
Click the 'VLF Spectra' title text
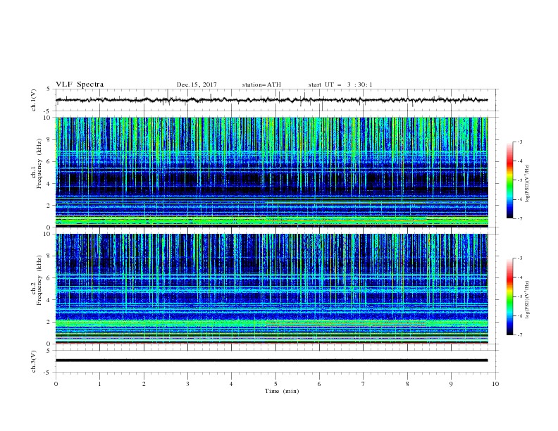tap(80, 85)
